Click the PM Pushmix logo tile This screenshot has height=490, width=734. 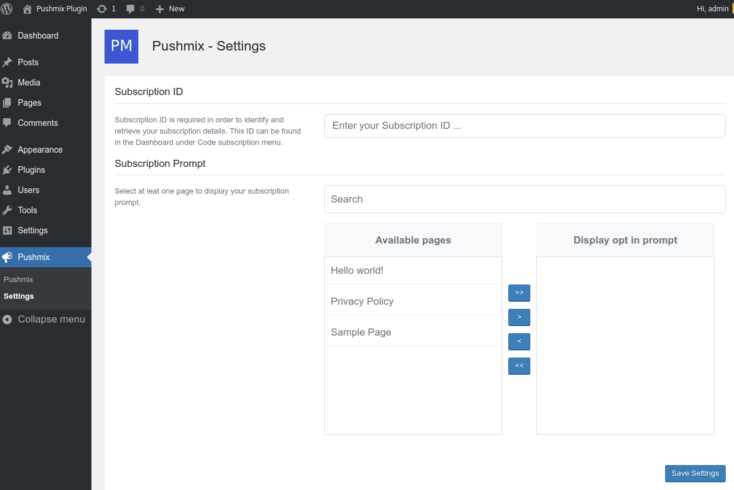click(121, 46)
